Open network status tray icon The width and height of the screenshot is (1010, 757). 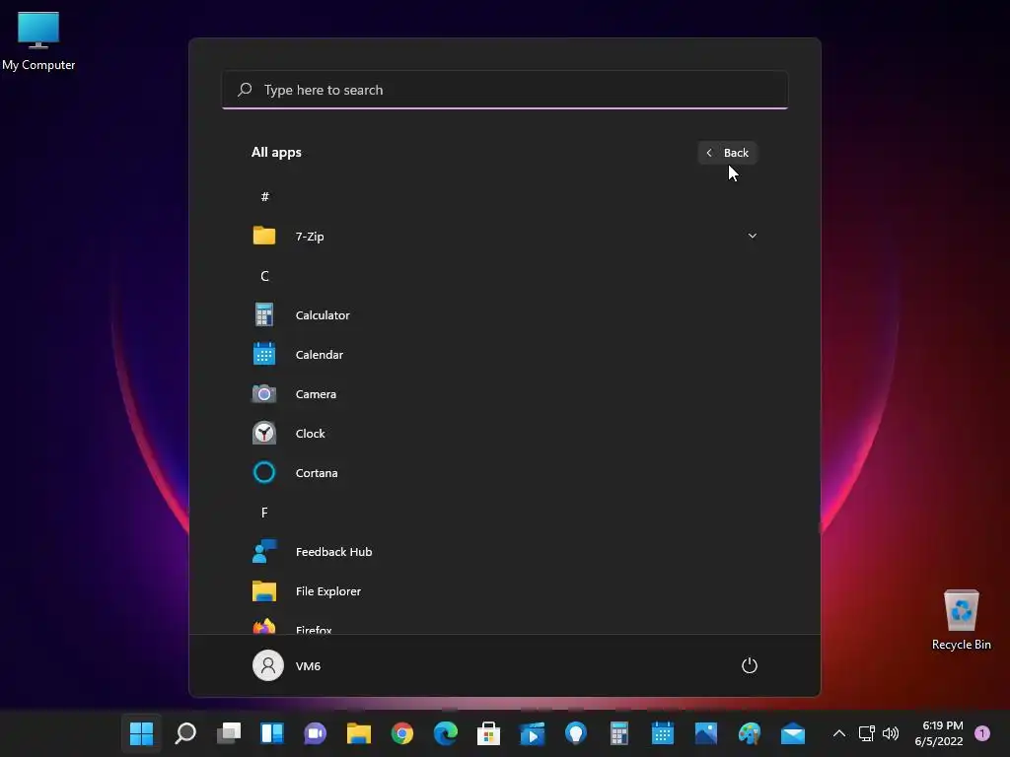[866, 732]
